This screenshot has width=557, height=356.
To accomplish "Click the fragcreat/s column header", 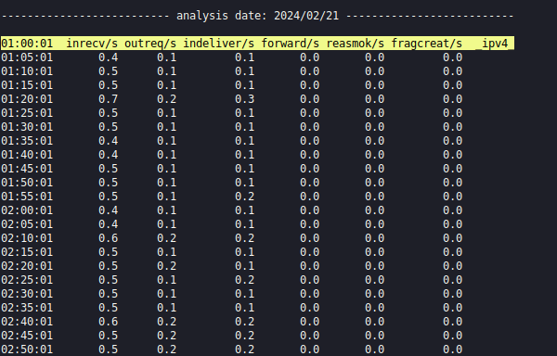I will 427,44.
